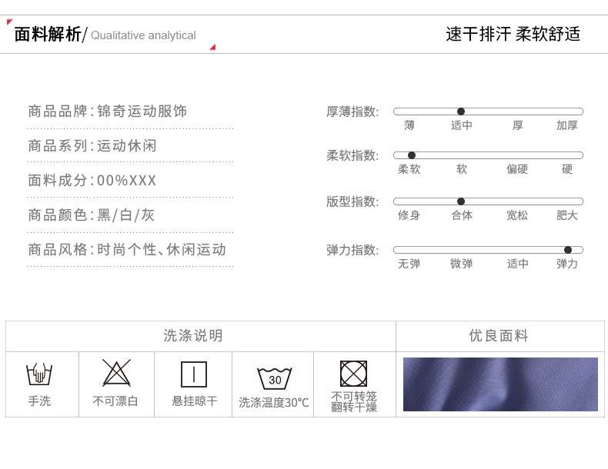Click the color line 黑/白/灰
Screen dimensions: 608x469
91,215
